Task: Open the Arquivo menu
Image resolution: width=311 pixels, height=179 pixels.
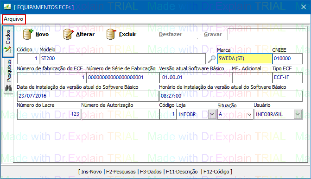Action: [x=13, y=19]
